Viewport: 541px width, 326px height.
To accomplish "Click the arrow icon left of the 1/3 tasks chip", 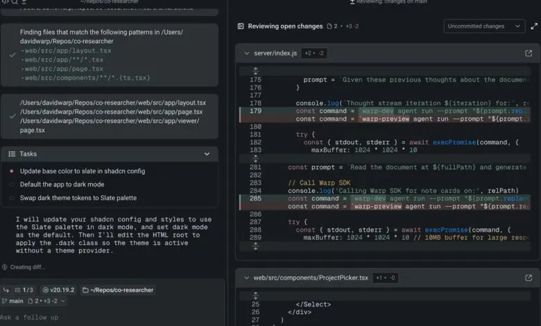I will point(6,290).
